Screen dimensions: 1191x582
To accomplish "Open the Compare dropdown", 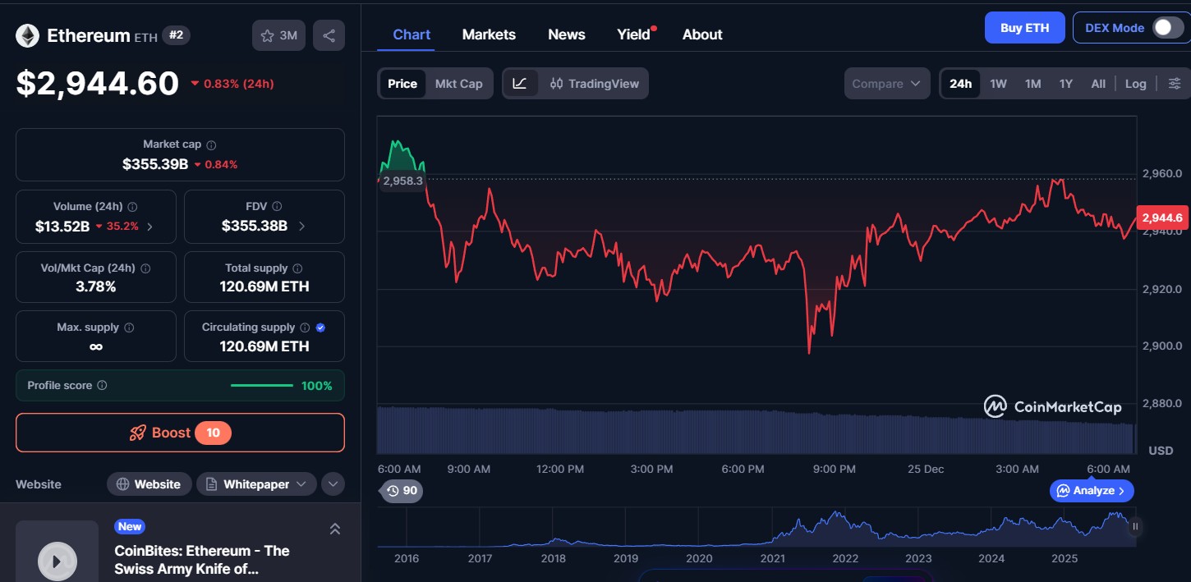I will click(x=886, y=83).
